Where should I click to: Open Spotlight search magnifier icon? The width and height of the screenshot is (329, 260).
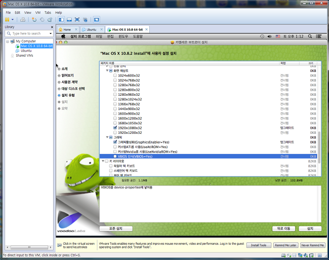click(x=310, y=36)
